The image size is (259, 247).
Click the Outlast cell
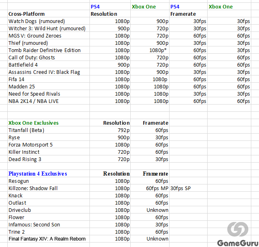pos(49,203)
